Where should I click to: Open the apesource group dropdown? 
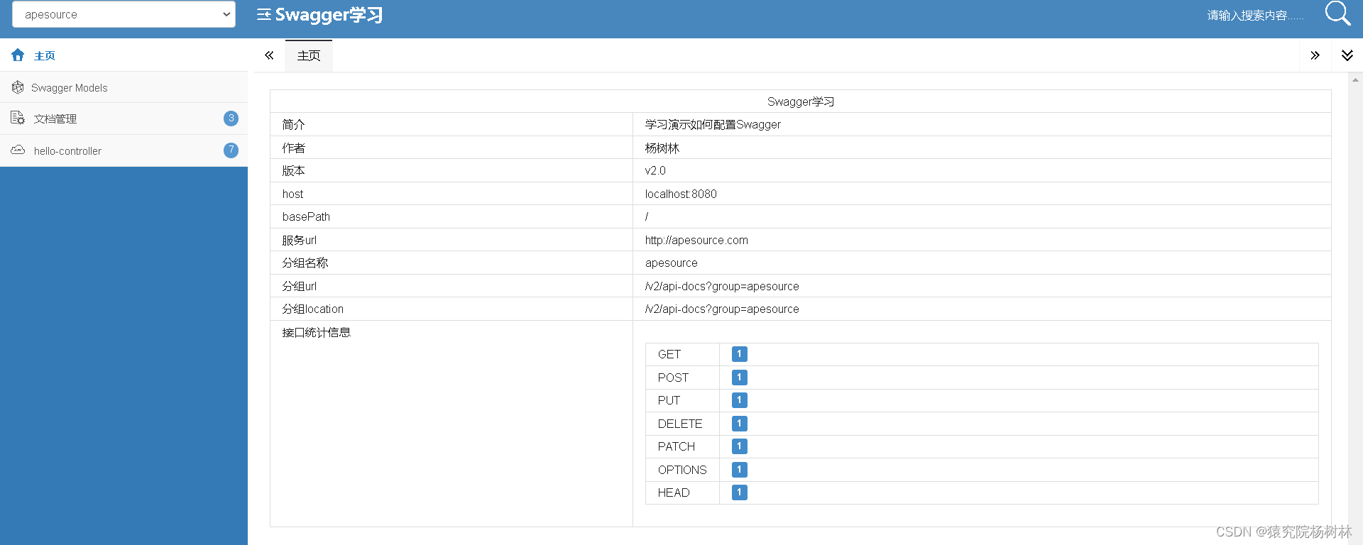(124, 14)
